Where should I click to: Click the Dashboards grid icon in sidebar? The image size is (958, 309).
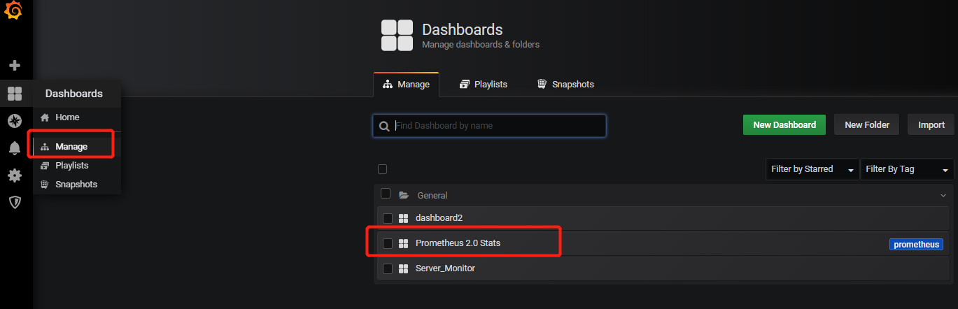click(14, 94)
